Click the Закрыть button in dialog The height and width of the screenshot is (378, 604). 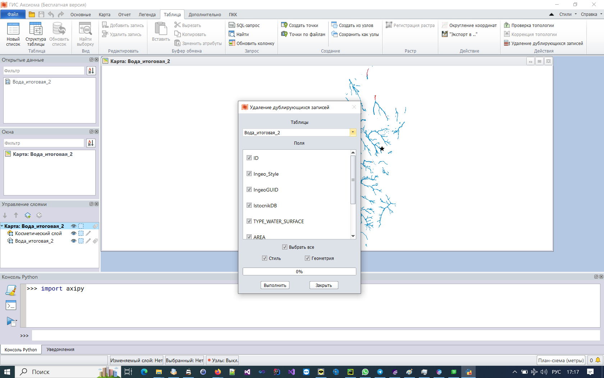click(324, 285)
